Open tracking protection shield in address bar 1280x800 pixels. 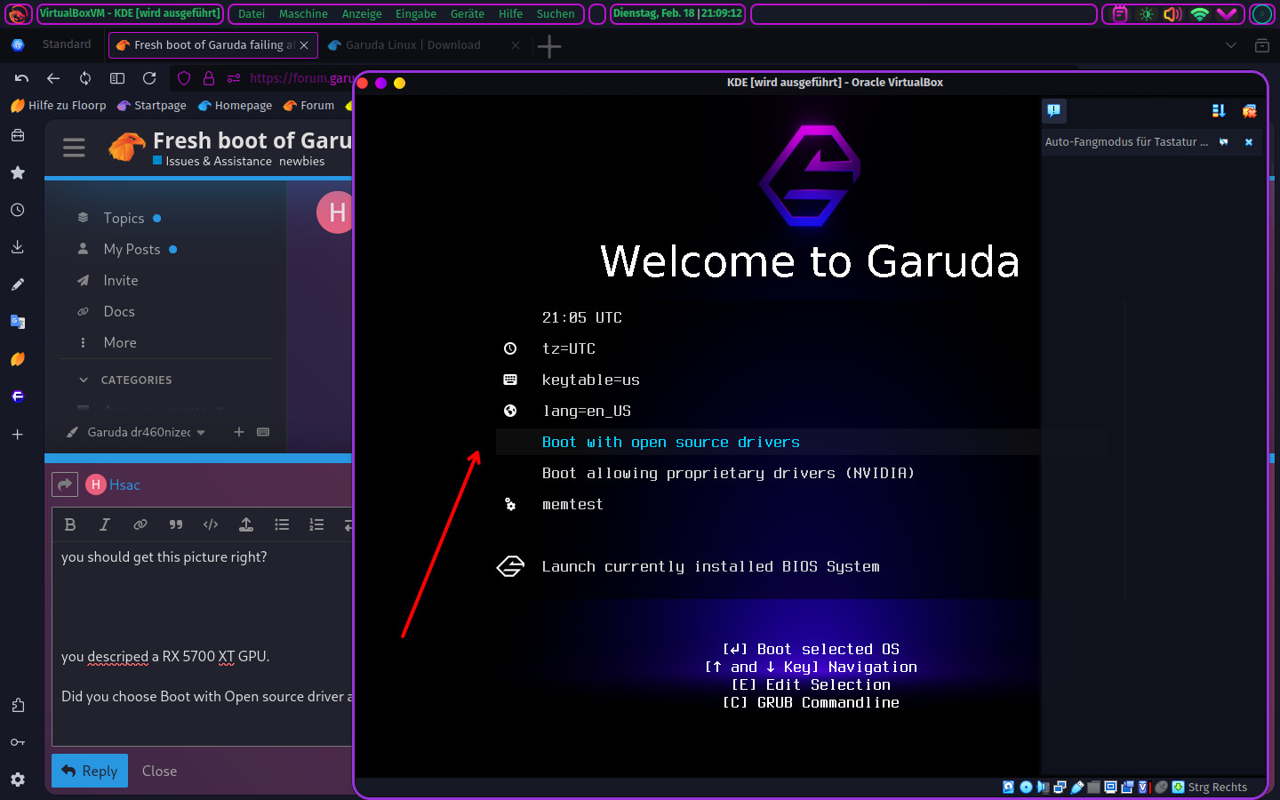tap(184, 78)
